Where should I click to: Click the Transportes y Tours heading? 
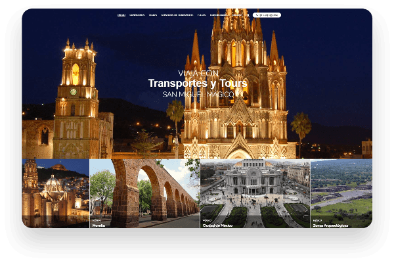pyautogui.click(x=197, y=83)
